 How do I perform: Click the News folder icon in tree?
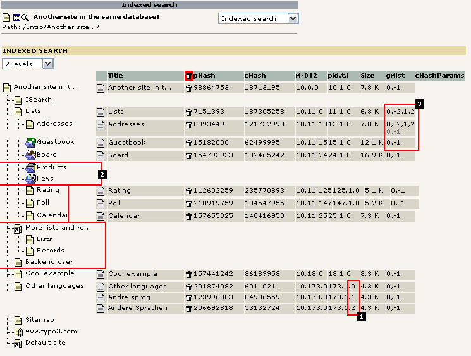pos(30,179)
